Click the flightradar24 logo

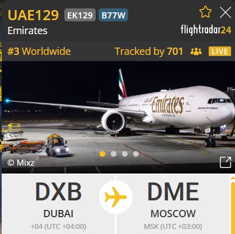click(206, 30)
